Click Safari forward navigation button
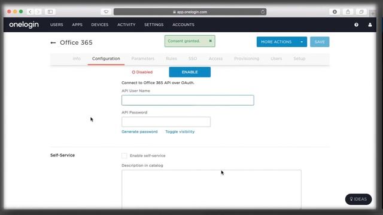Viewport: 383px width, 215px height. pyautogui.click(x=38, y=12)
